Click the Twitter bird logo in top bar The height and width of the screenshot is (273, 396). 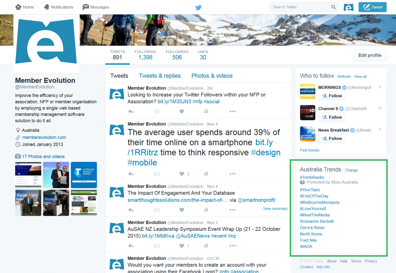(198, 7)
